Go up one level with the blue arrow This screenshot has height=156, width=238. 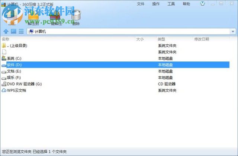(6, 31)
